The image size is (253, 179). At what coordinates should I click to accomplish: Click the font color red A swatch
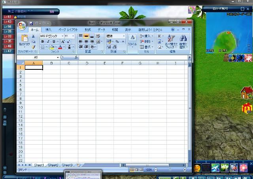[x=60, y=47]
